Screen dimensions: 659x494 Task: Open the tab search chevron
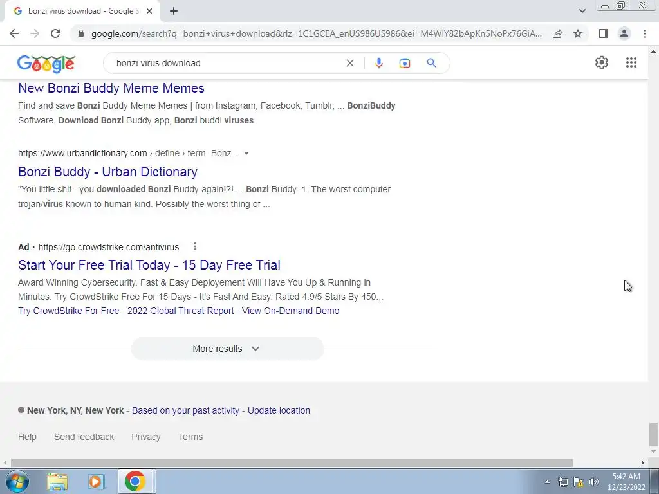point(582,11)
